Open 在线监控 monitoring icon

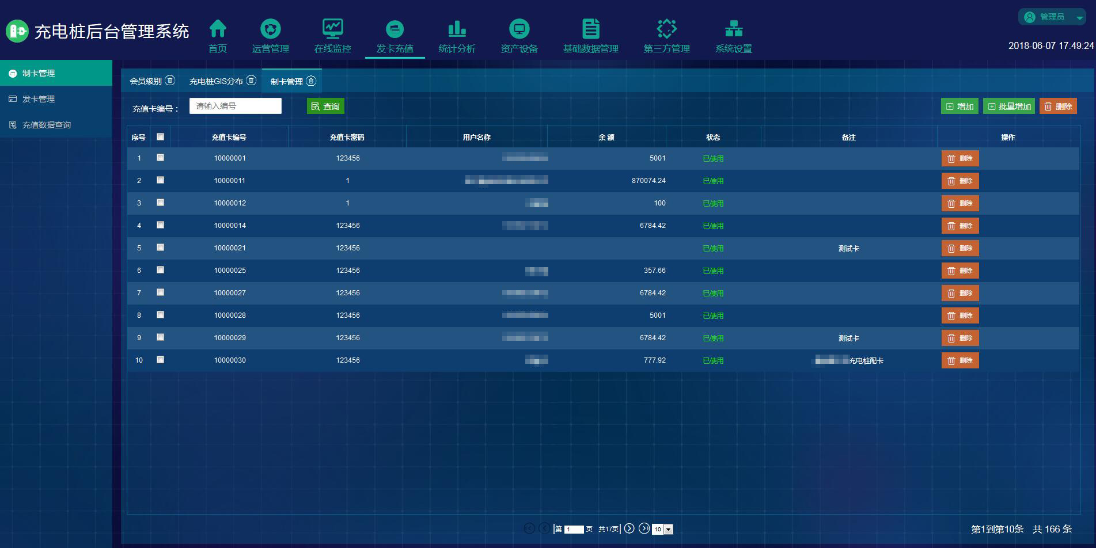[332, 29]
